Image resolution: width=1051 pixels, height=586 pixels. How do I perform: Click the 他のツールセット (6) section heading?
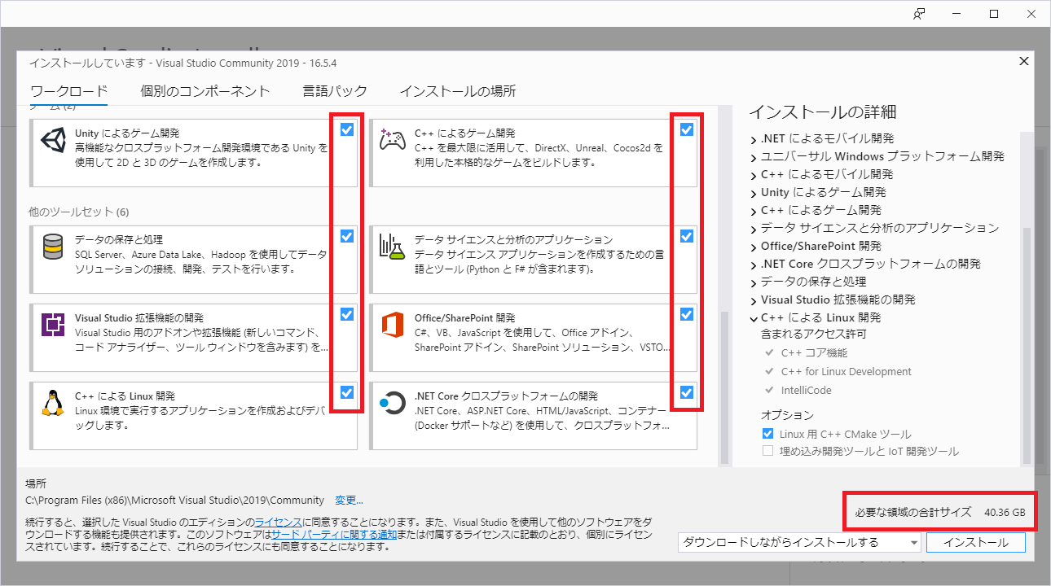[79, 212]
